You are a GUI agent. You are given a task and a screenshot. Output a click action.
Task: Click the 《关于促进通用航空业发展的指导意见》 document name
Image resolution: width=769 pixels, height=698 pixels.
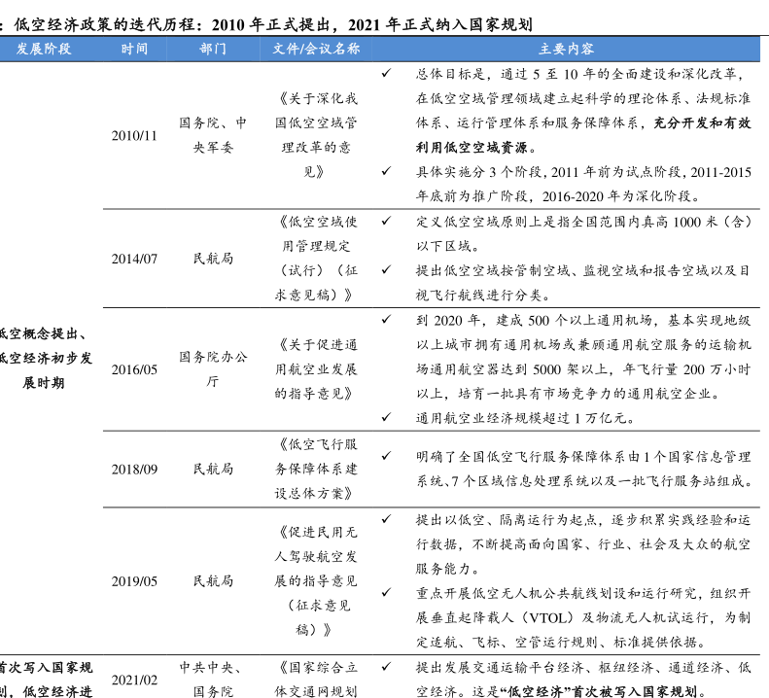tap(317, 369)
